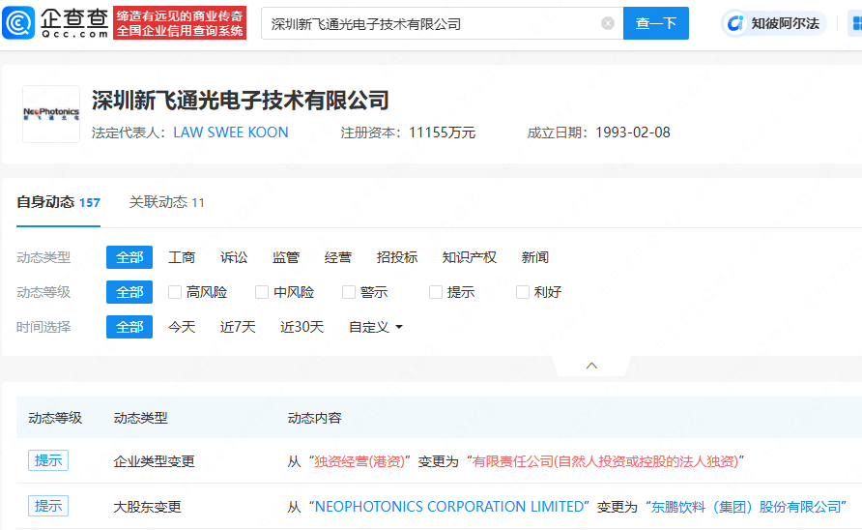Clear the search box with the X icon
Viewport: 862px width, 530px height.
coord(608,23)
